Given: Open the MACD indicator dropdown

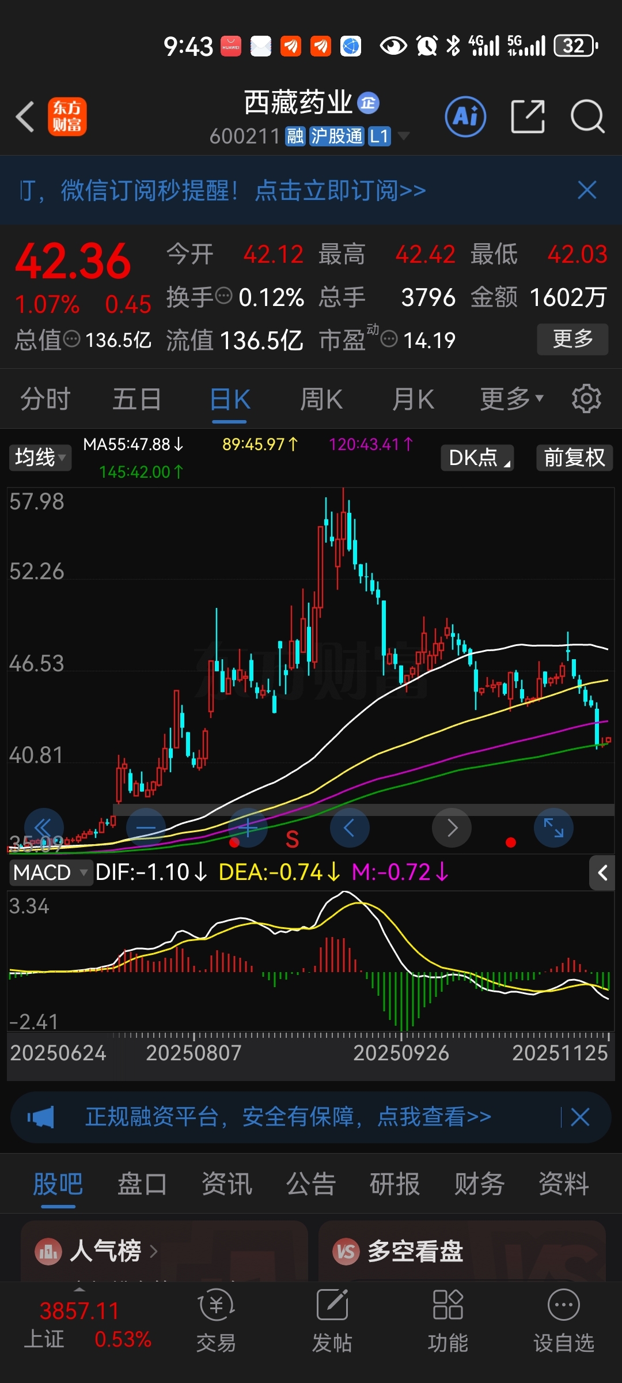Looking at the screenshot, I should [x=51, y=872].
